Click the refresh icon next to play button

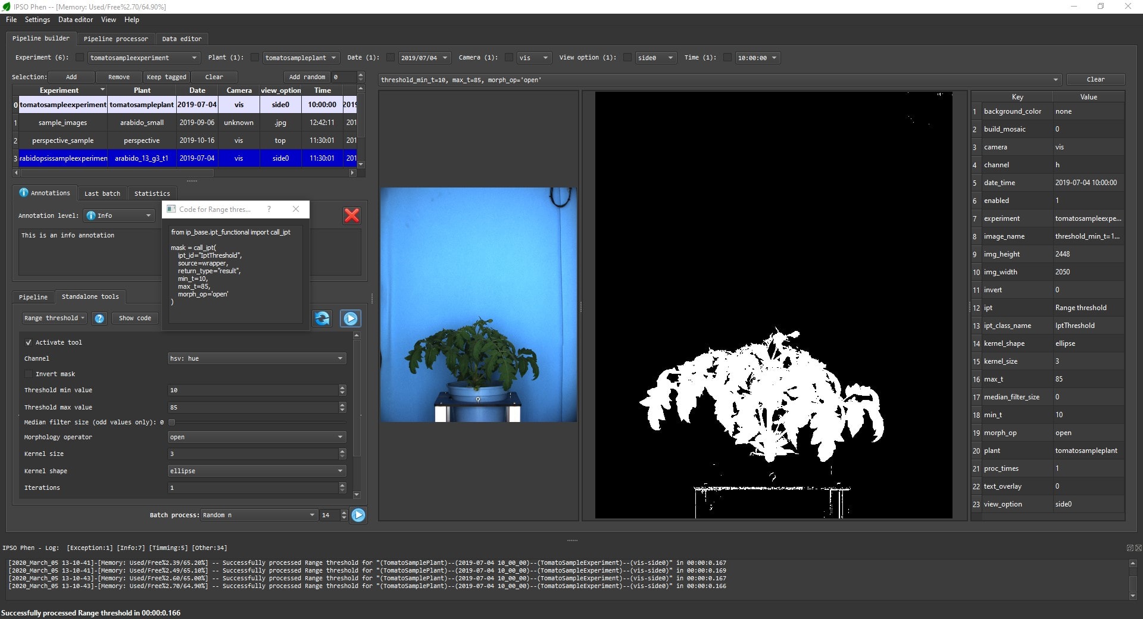click(321, 318)
